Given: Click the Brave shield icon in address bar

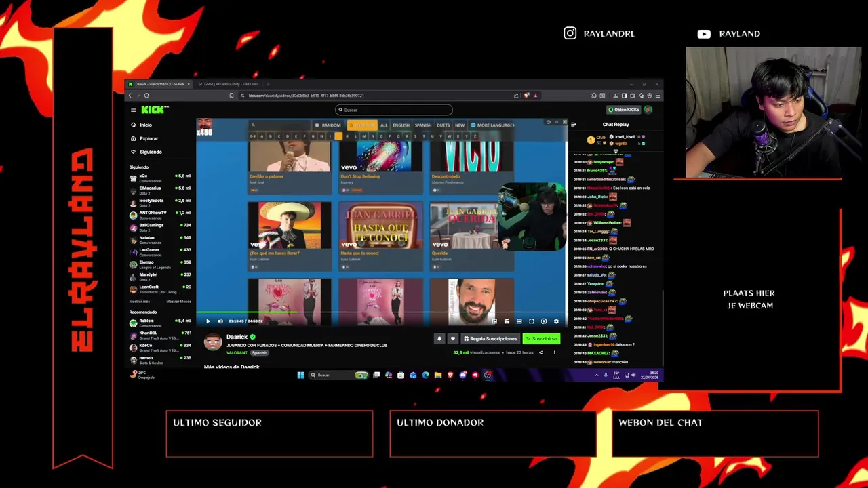Looking at the screenshot, I should pyautogui.click(x=526, y=96).
